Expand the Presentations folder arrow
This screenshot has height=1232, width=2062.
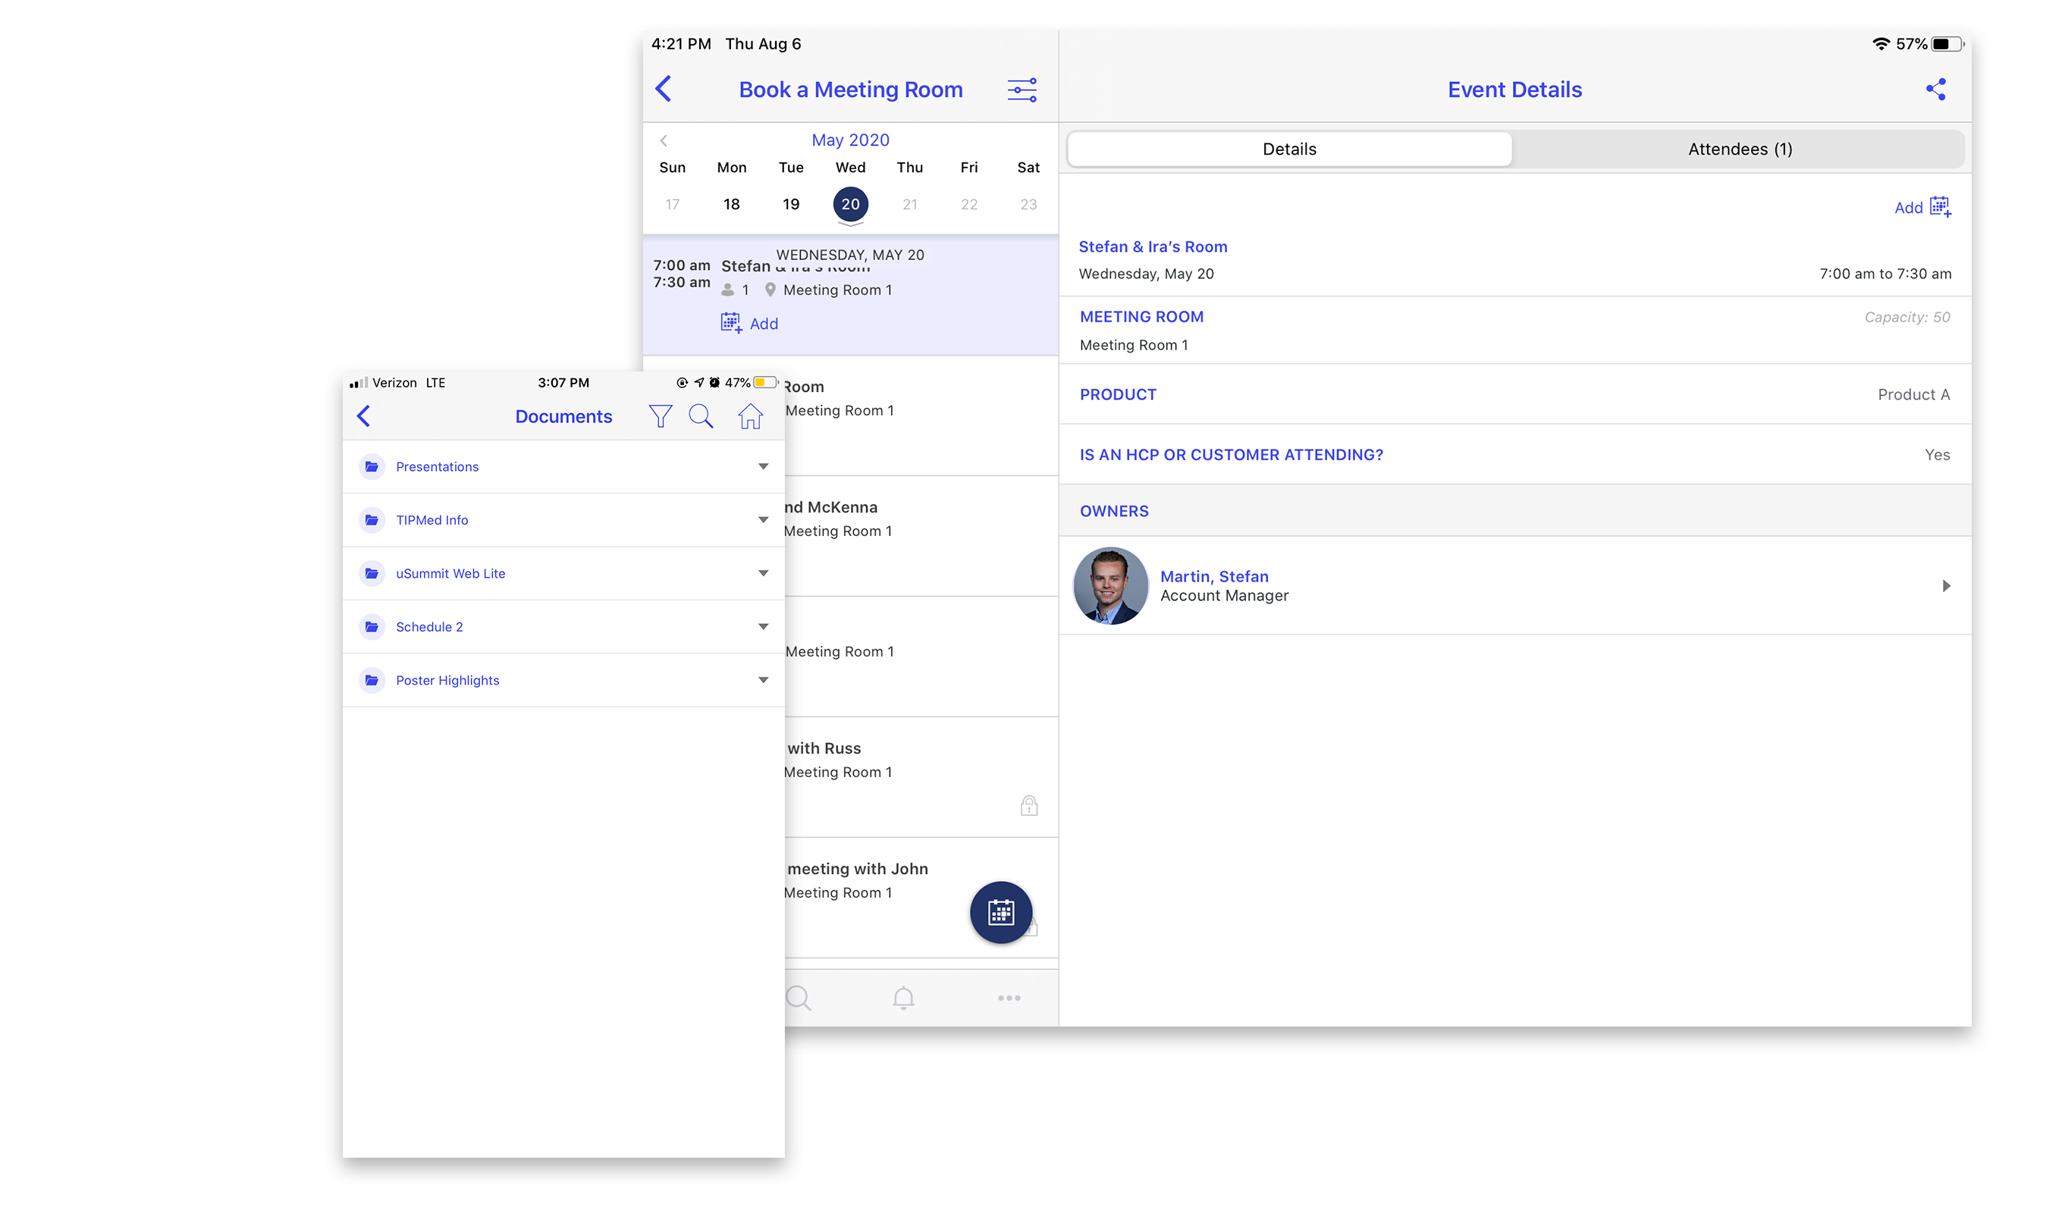763,466
